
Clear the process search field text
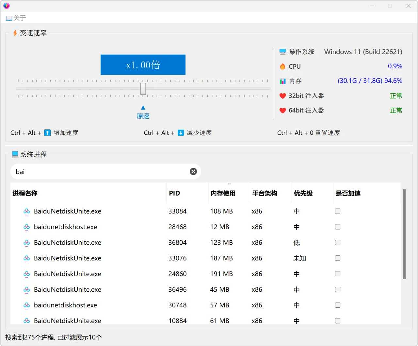(x=193, y=172)
